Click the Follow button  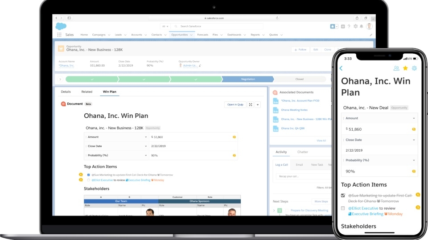coord(300,50)
